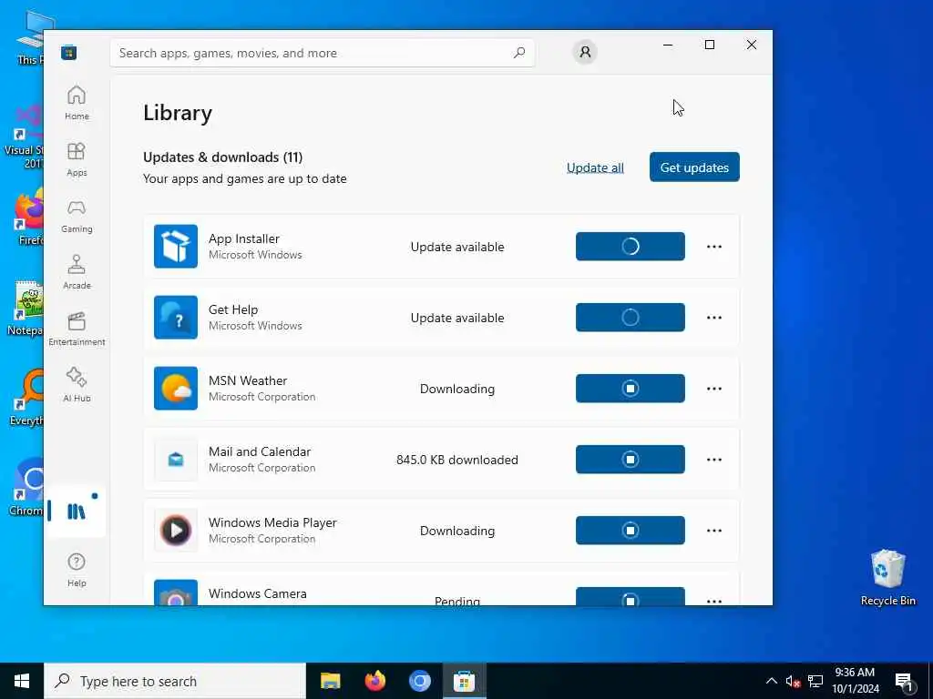Open the network tray icon
The height and width of the screenshot is (699, 933).
pos(815,682)
